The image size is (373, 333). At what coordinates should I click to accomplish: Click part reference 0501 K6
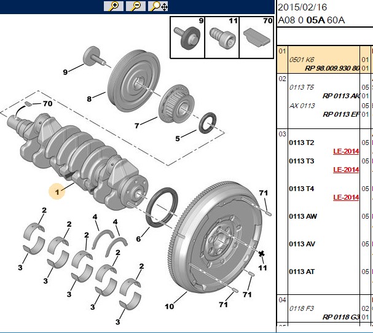pos(302,60)
